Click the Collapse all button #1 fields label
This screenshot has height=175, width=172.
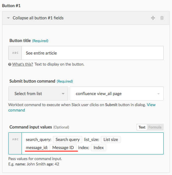pos(38,18)
